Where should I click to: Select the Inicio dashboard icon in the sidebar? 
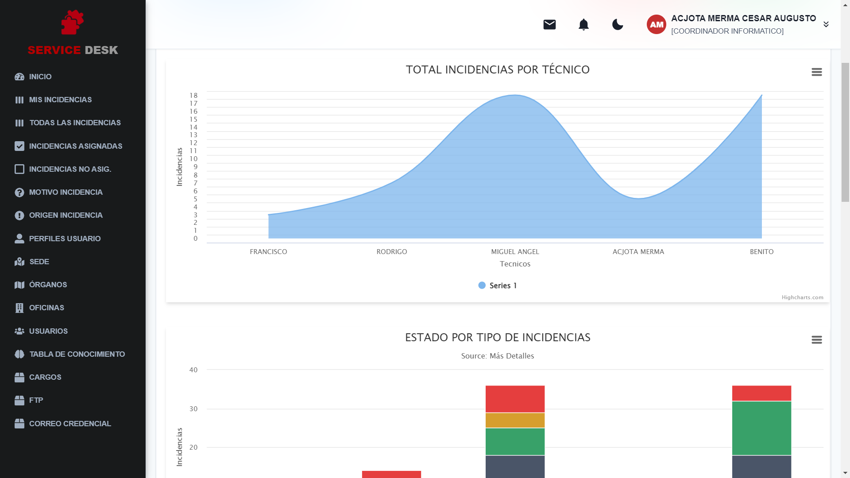pyautogui.click(x=19, y=77)
